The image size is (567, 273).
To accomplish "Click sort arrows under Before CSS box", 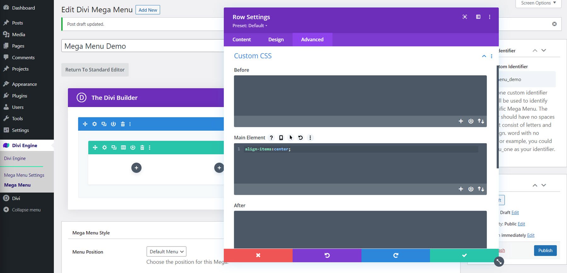I will (x=481, y=121).
